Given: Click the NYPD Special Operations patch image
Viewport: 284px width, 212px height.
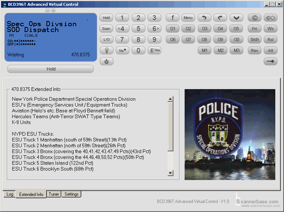Looking at the screenshot, I should click(230, 135).
